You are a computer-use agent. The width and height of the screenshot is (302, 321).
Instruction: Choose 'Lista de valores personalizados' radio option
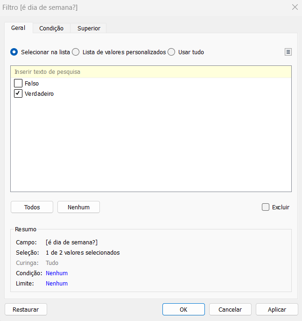coord(76,52)
